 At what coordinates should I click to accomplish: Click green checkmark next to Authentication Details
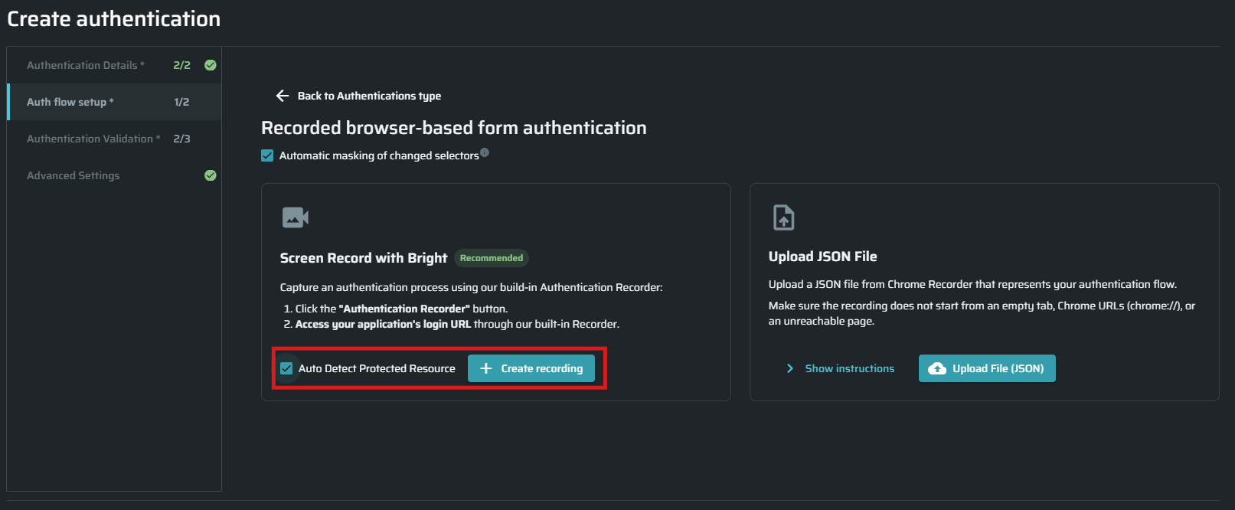pyautogui.click(x=211, y=65)
